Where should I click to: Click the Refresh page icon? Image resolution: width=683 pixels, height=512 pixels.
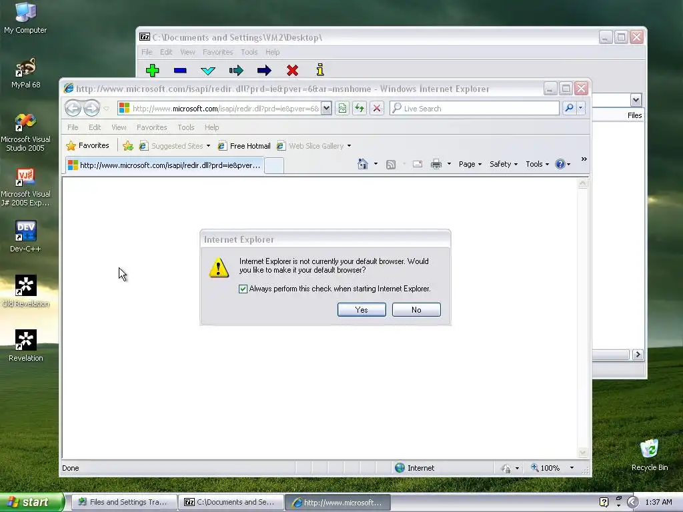click(360, 108)
